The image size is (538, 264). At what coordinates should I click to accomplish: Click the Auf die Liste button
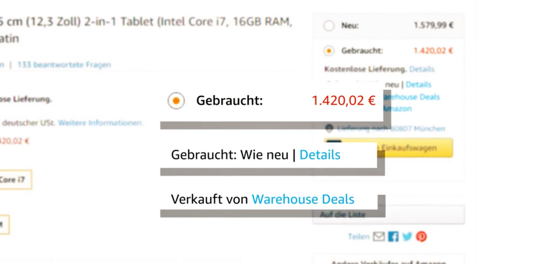pyautogui.click(x=388, y=215)
